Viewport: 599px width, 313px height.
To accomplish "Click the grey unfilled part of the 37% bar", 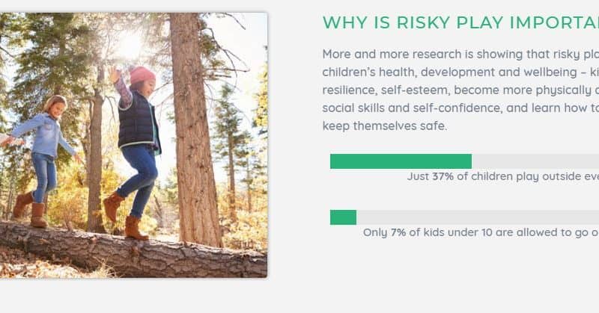I will 535,161.
